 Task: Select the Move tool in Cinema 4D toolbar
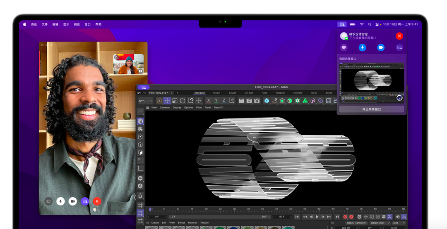(x=167, y=101)
